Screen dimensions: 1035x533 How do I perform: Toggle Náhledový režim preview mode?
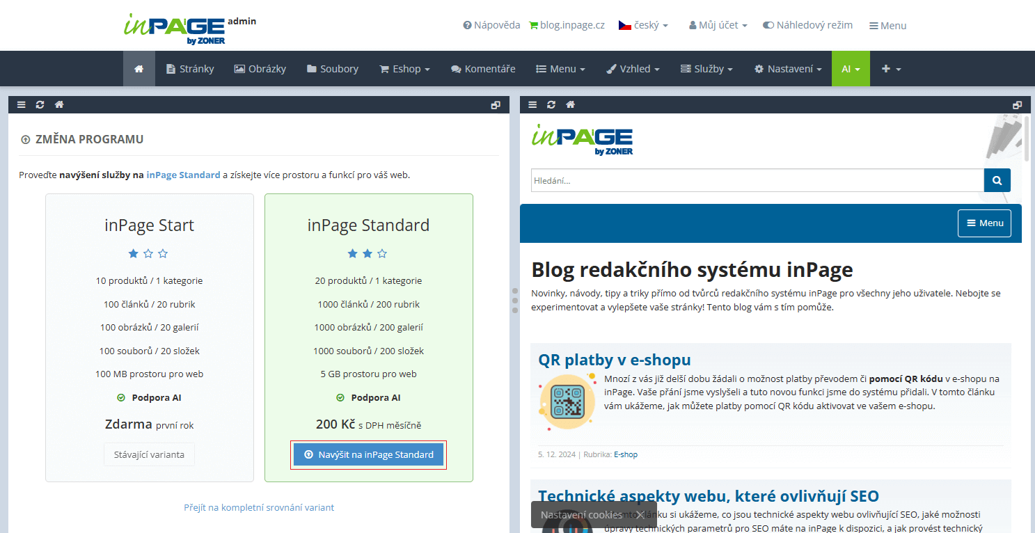click(807, 25)
